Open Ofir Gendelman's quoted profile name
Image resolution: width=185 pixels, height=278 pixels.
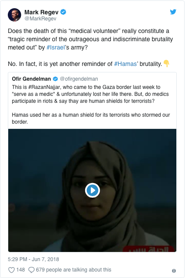[x=31, y=79]
